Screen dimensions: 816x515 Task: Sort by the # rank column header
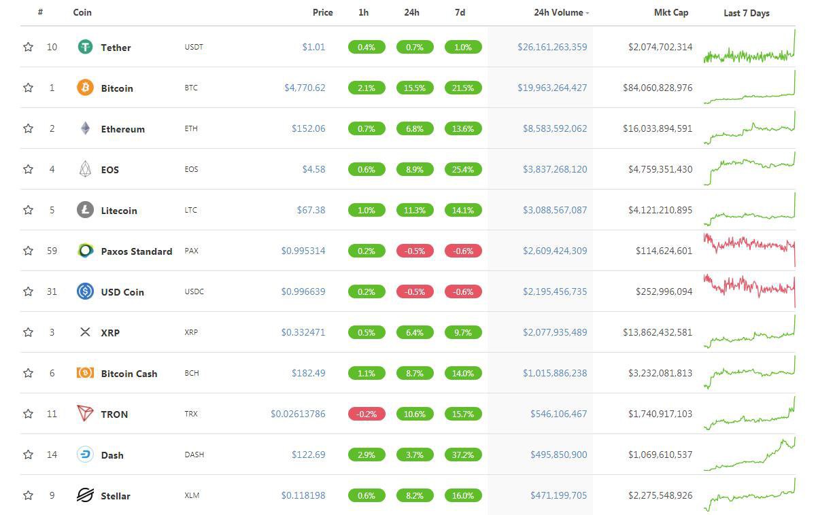point(41,12)
